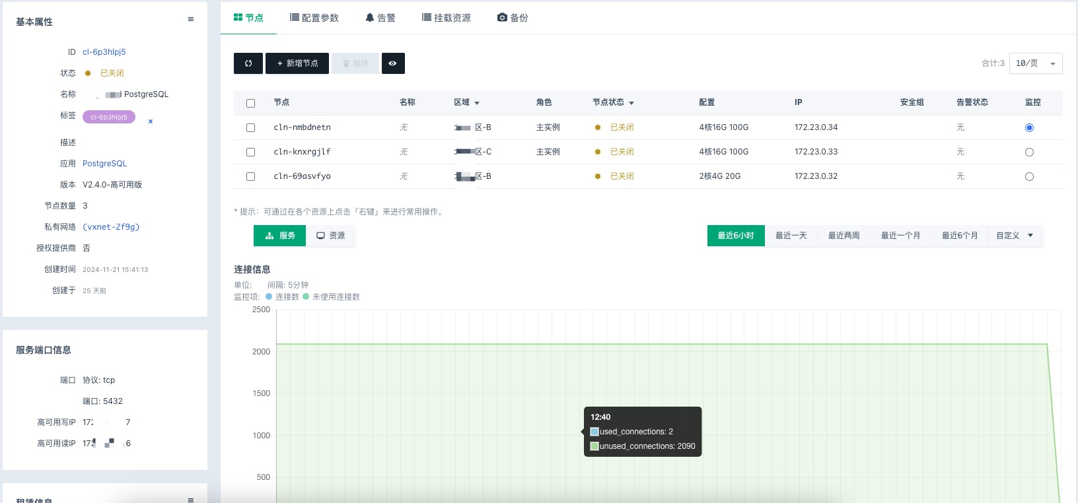Open the 挂载资源 mounted resources tab

[x=447, y=18]
